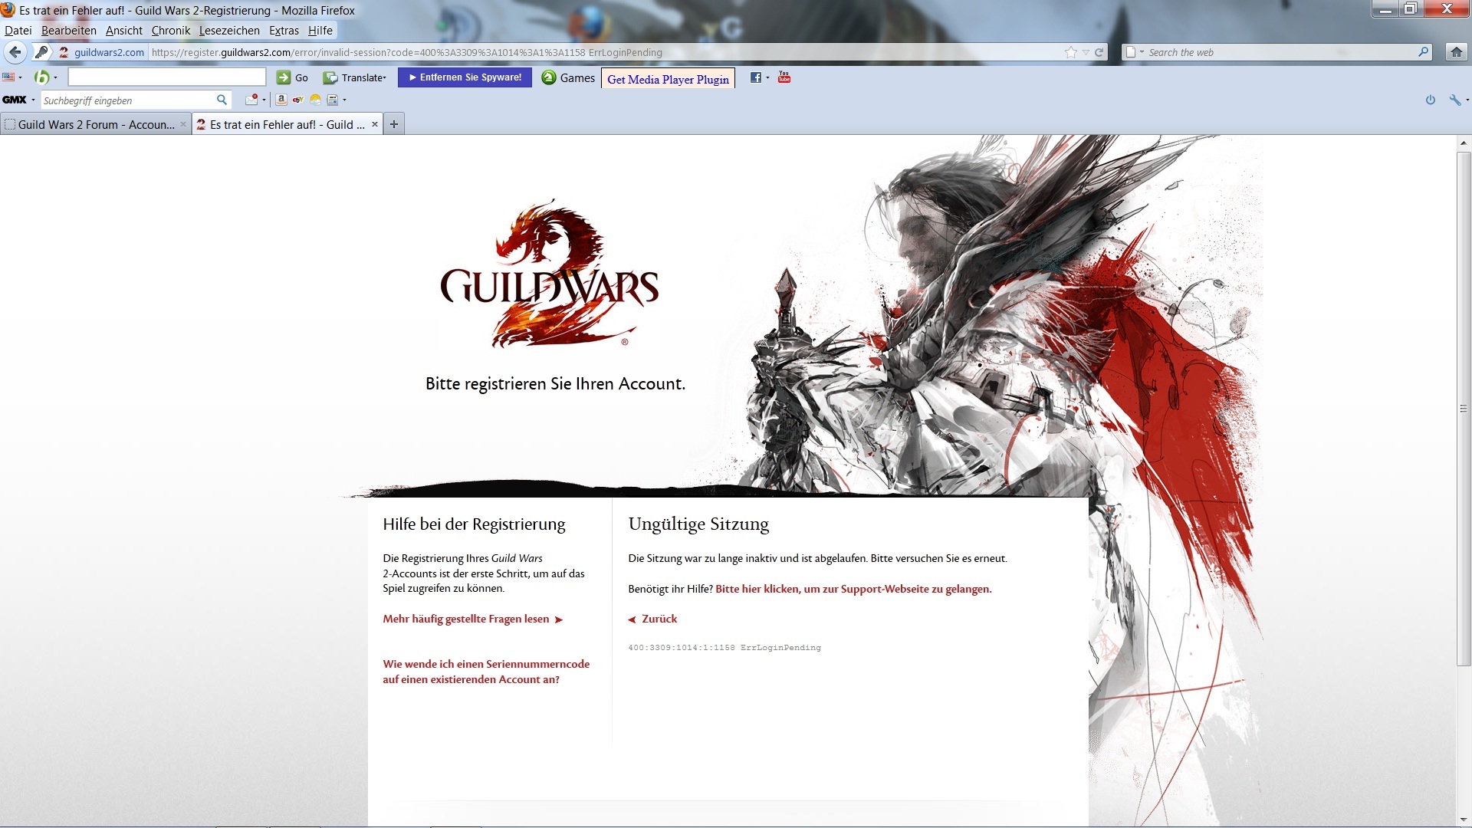This screenshot has height=828, width=1472.
Task: Click 'Get Media Player Plugin' button
Action: [x=668, y=79]
